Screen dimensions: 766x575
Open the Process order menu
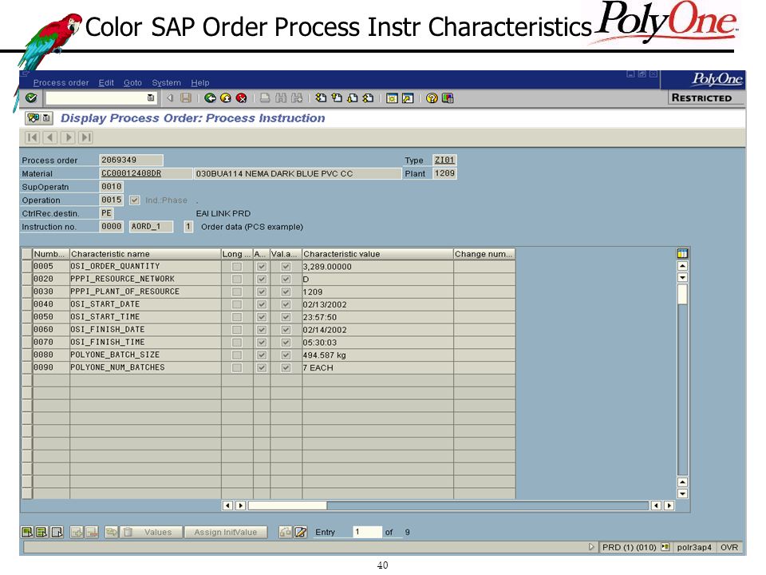(61, 82)
